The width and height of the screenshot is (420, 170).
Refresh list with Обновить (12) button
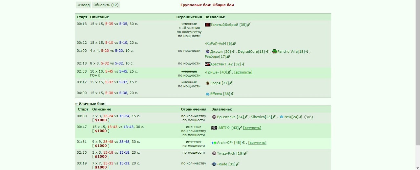coord(106,5)
